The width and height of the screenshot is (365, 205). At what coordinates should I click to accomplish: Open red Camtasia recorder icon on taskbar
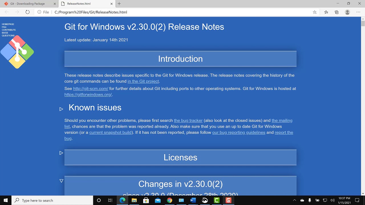[228, 200]
